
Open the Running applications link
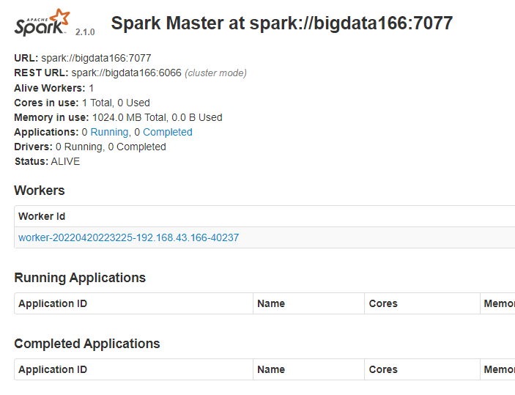pos(109,132)
